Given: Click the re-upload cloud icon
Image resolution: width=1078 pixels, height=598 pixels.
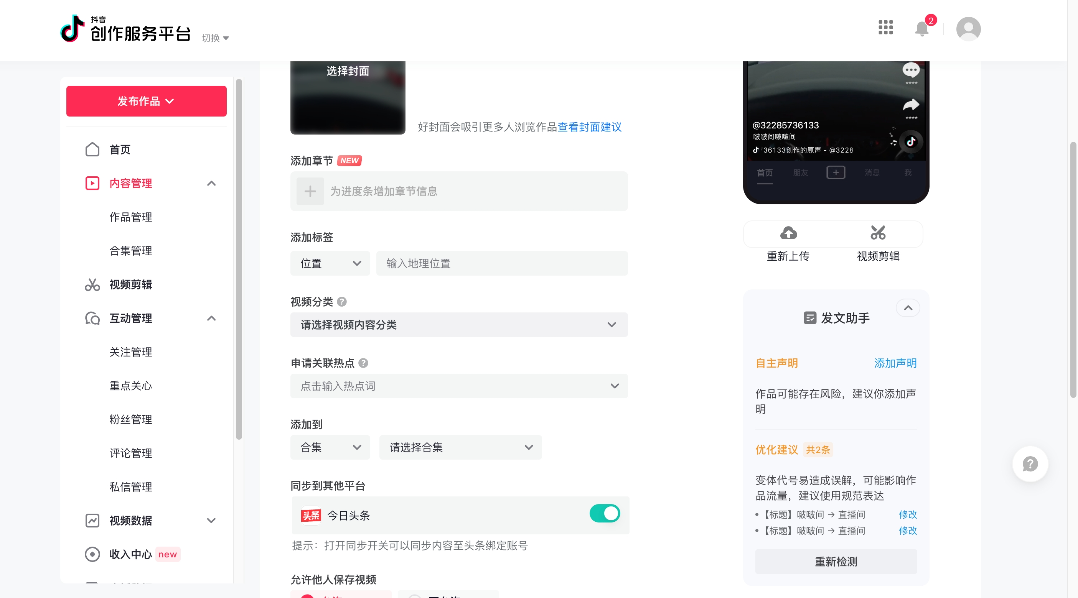Looking at the screenshot, I should (x=788, y=233).
